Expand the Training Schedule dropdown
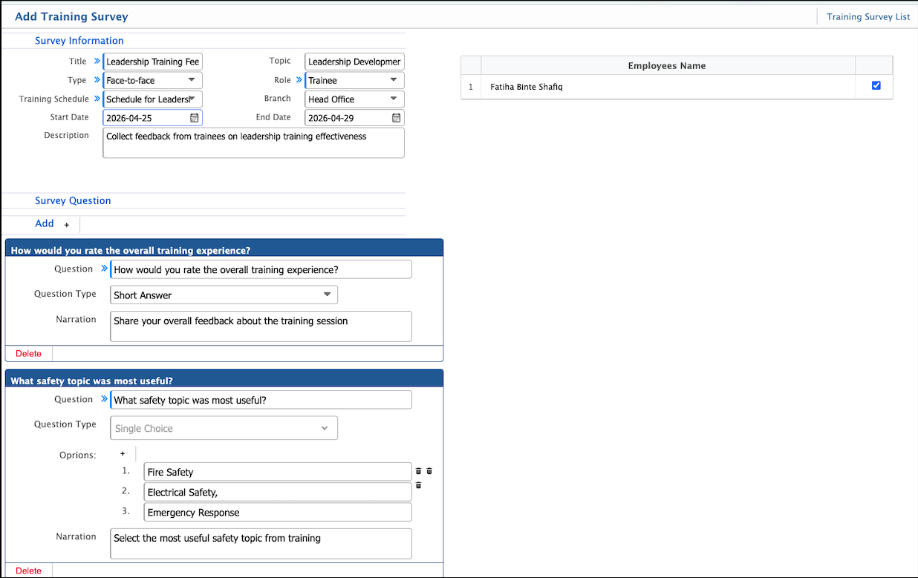Image resolution: width=918 pixels, height=578 pixels. (152, 99)
